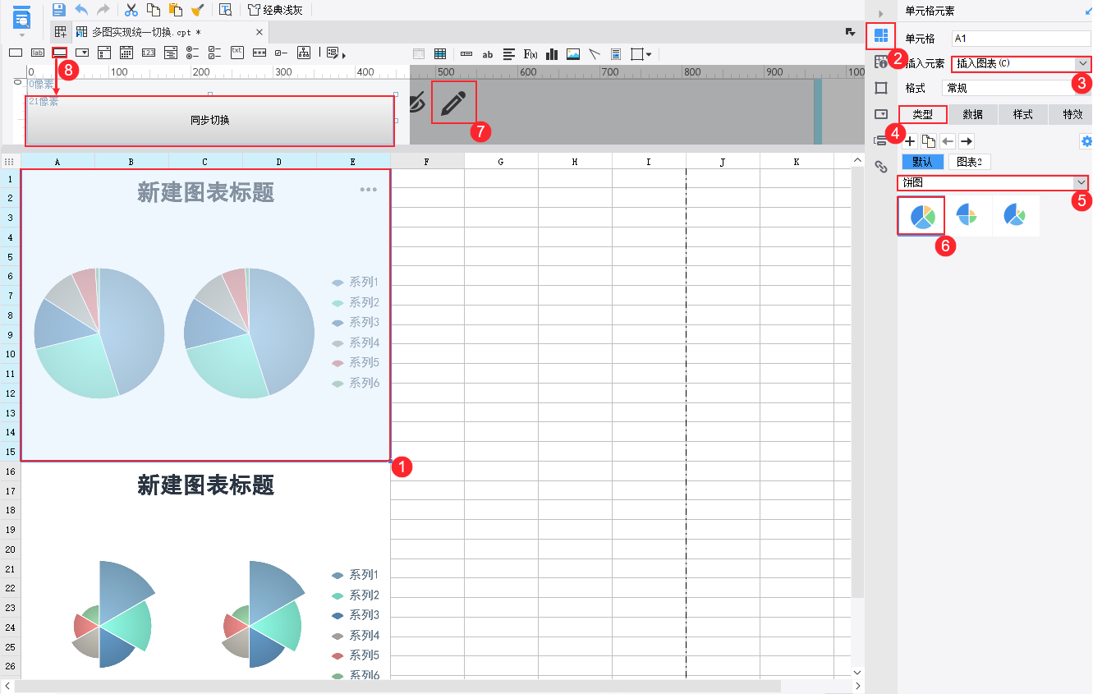Switch to the 类型 tab

tap(923, 114)
